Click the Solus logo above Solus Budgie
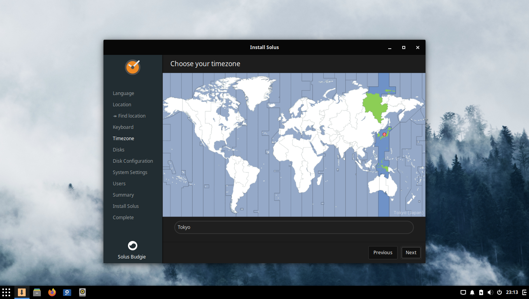Image resolution: width=529 pixels, height=299 pixels. [133, 246]
